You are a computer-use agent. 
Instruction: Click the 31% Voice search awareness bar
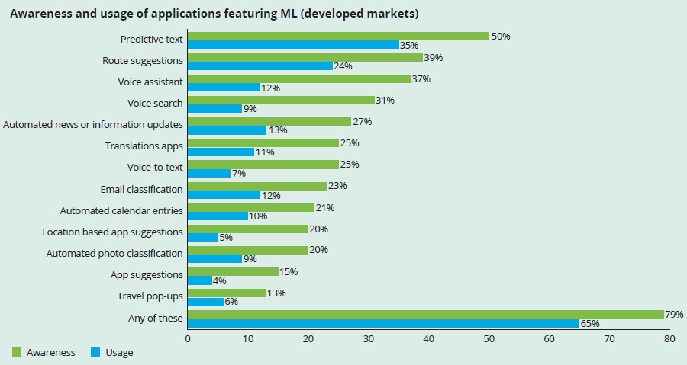281,101
